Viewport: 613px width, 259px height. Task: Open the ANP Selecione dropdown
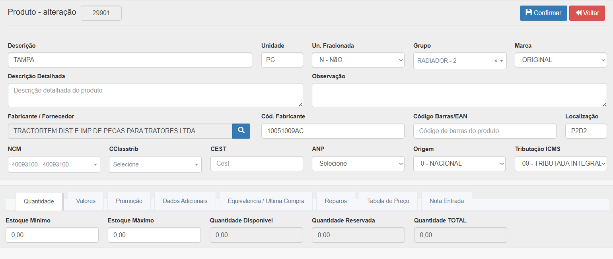(358, 164)
